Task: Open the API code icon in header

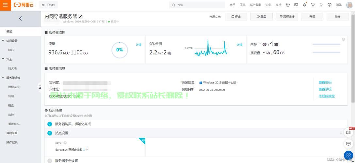Action: pyautogui.click(x=288, y=5)
